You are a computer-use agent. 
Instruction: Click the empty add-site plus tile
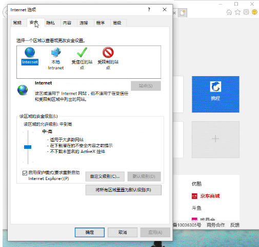[x=215, y=140]
